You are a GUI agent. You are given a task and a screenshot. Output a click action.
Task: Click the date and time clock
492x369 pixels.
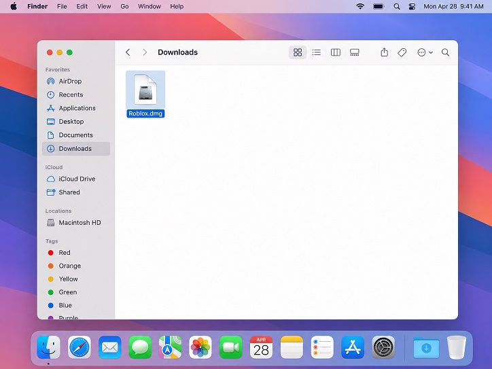point(453,6)
